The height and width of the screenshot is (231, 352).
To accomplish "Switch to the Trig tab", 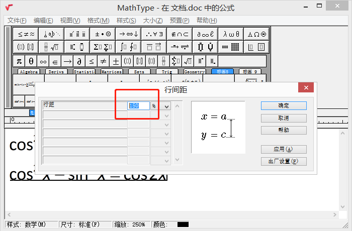I will pyautogui.click(x=167, y=71).
